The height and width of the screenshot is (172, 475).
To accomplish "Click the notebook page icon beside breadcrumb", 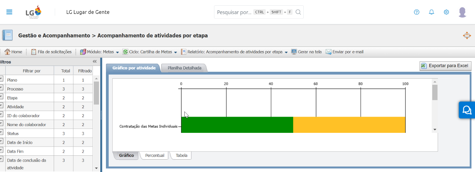I will (x=7, y=35).
